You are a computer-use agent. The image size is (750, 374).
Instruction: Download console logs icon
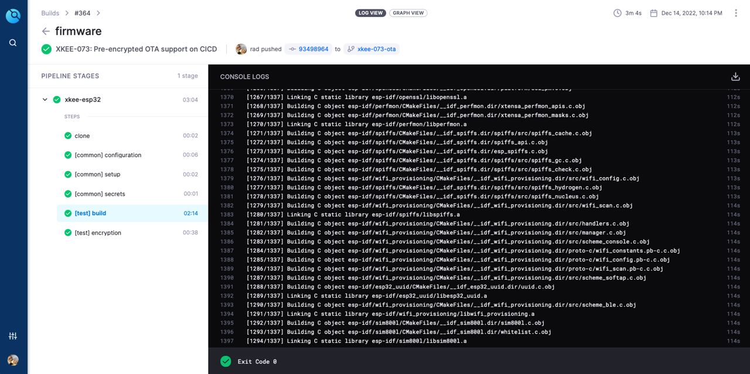(x=735, y=76)
